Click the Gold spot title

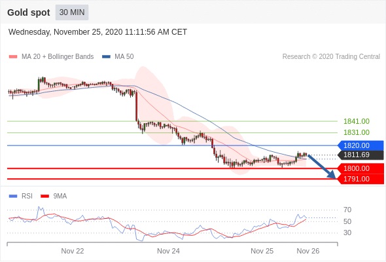point(29,12)
